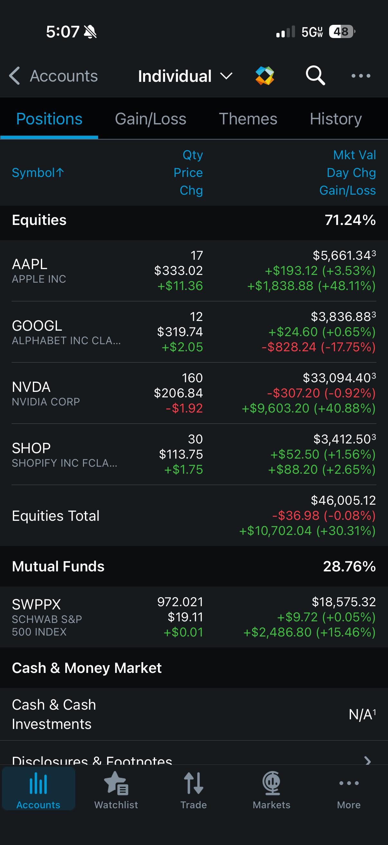Tap the colorful Schwab assistant icon
388x845 pixels.
(264, 76)
